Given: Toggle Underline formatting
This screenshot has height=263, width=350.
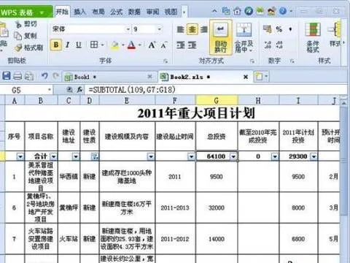Looking at the screenshot, I should [79, 45].
